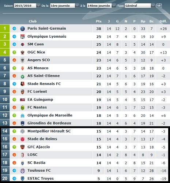The image size is (170, 183).
Task: Click the Olympique Lyonnais club logo
Action: 22,37
